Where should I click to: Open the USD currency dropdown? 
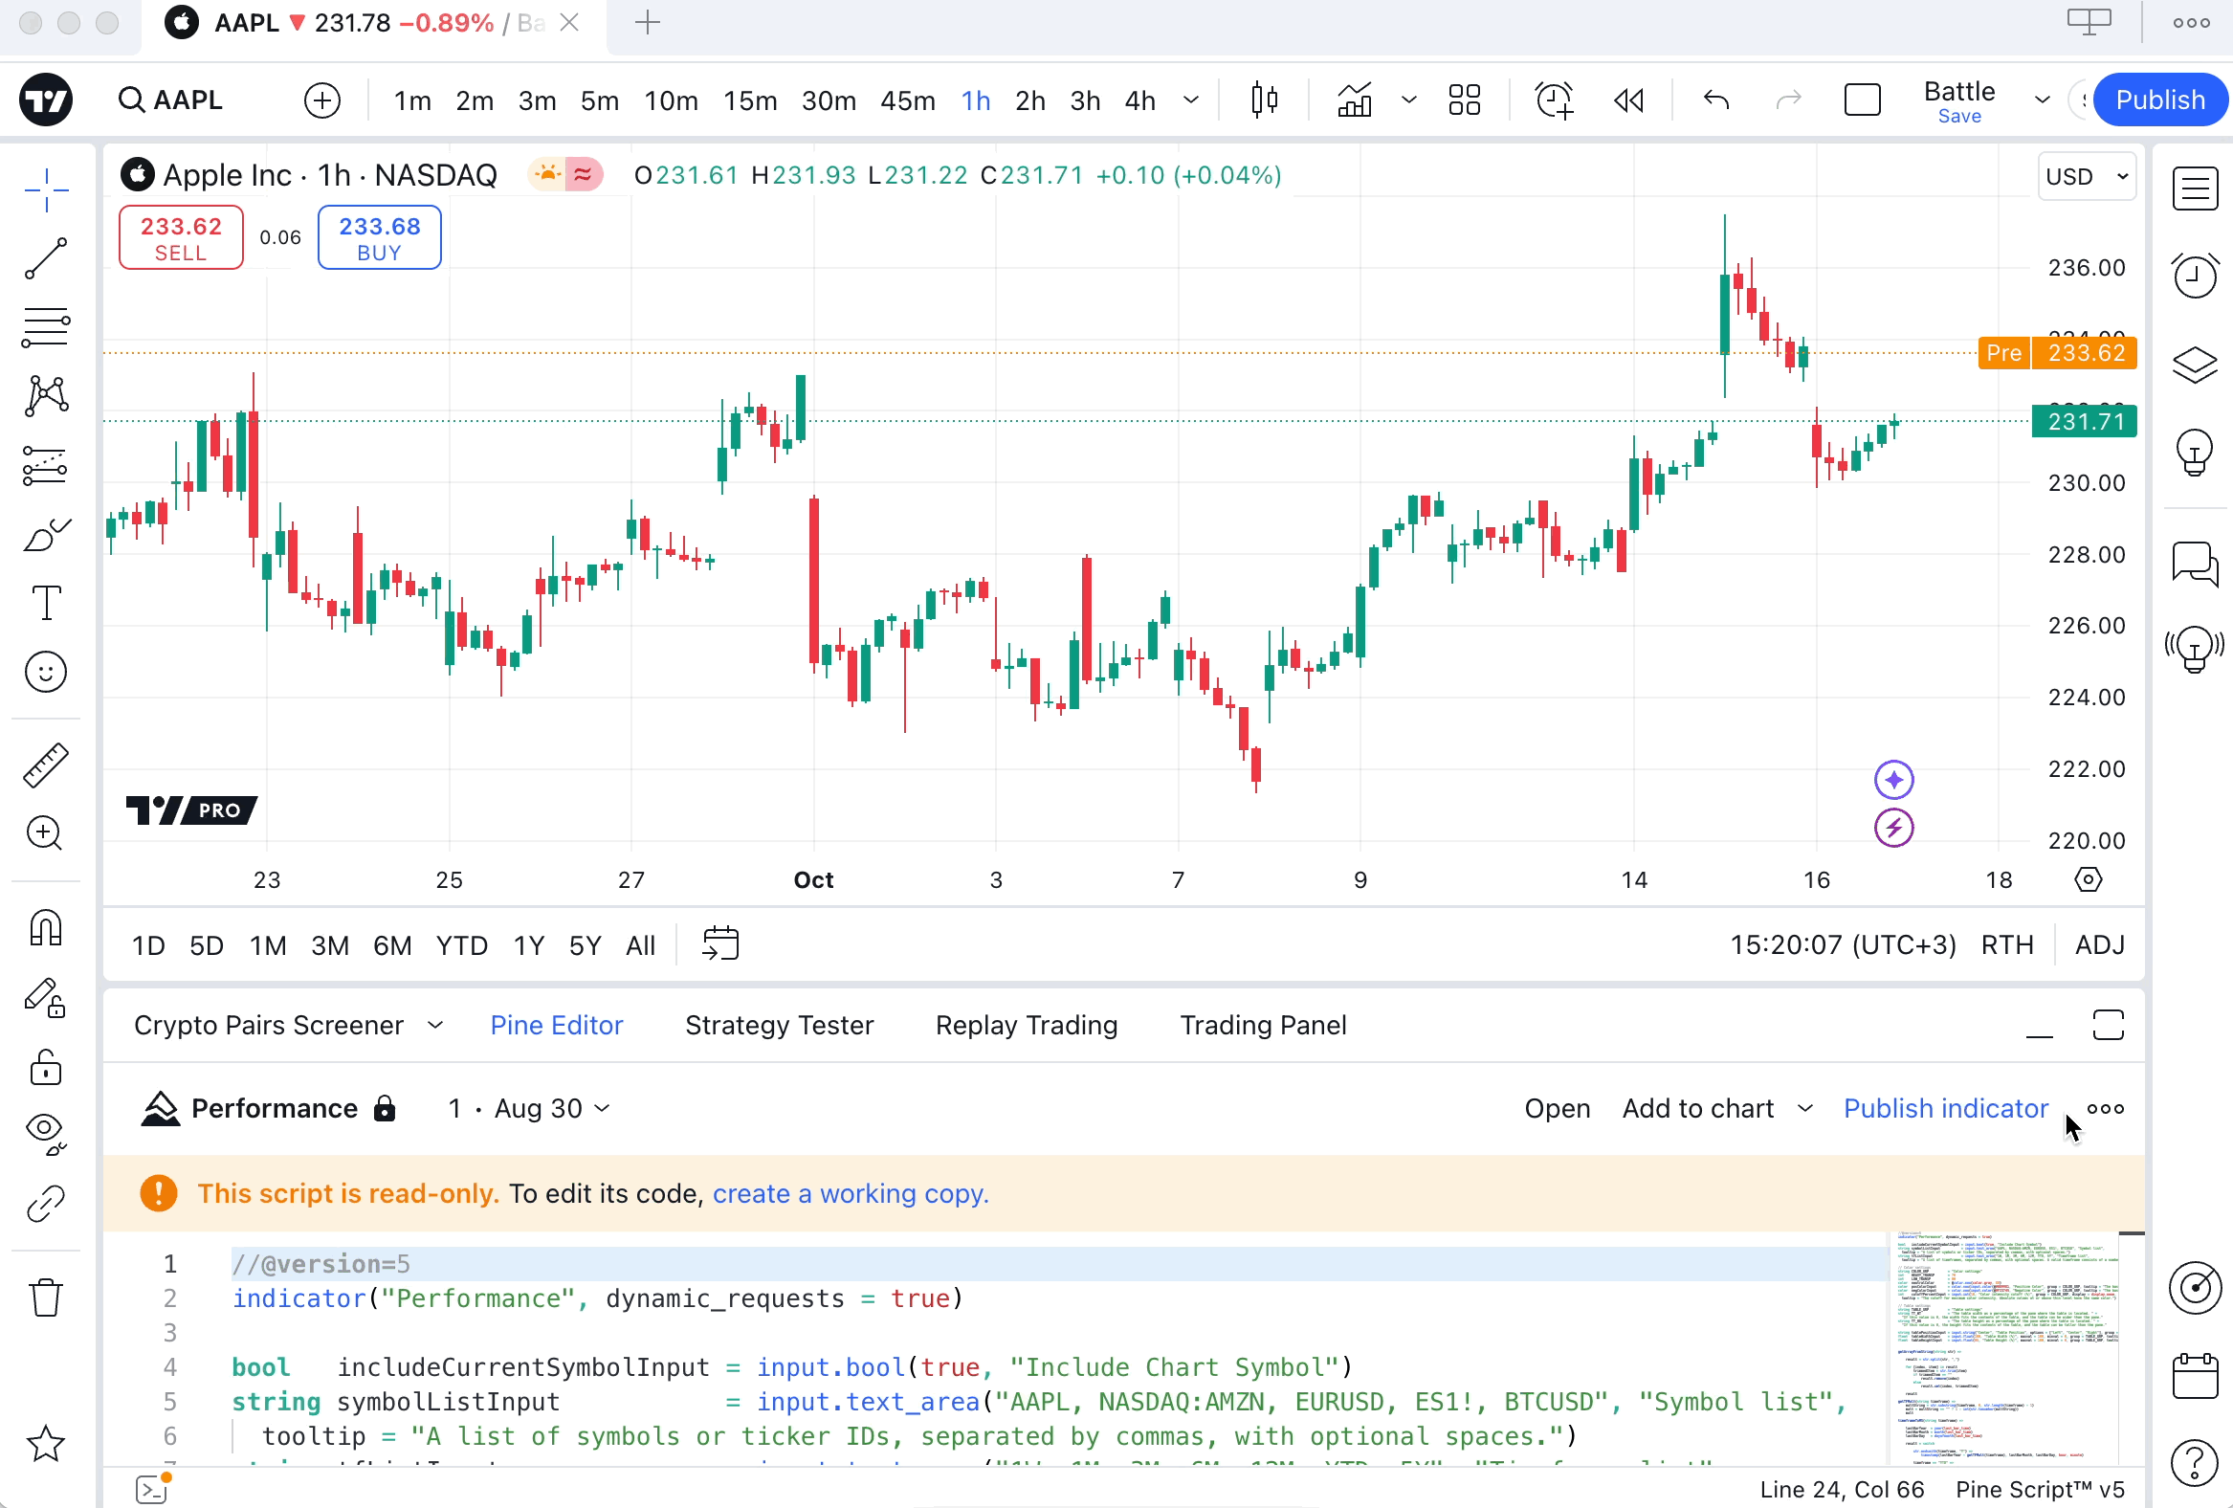2087,177
